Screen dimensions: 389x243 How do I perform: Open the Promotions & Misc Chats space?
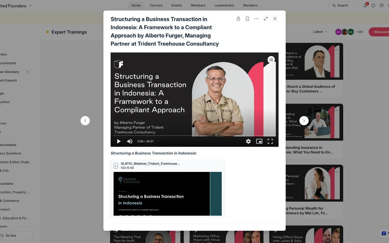(x=15, y=162)
